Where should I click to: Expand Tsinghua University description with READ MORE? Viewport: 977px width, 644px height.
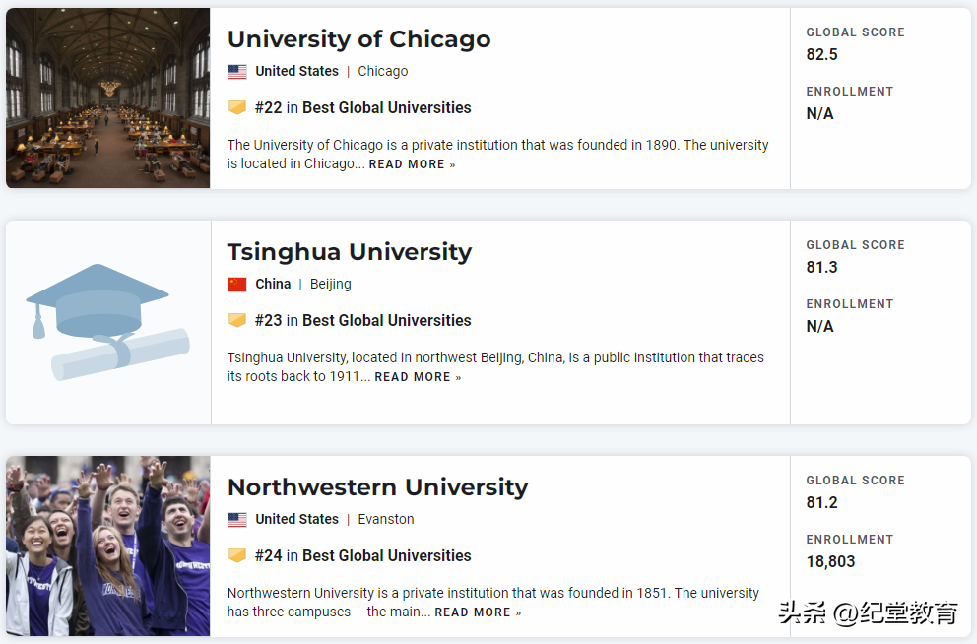click(418, 377)
